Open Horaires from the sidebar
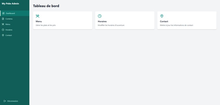Screen dimensions: 220x105 tap(14, 30)
